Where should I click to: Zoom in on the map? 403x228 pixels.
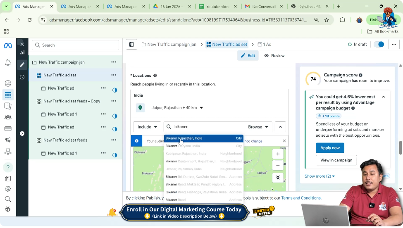tap(278, 154)
